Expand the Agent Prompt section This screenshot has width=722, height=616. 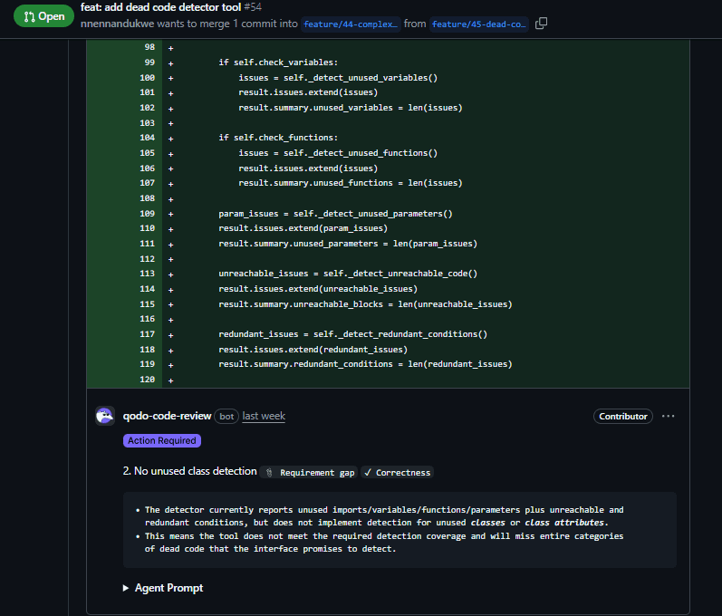pyautogui.click(x=163, y=588)
